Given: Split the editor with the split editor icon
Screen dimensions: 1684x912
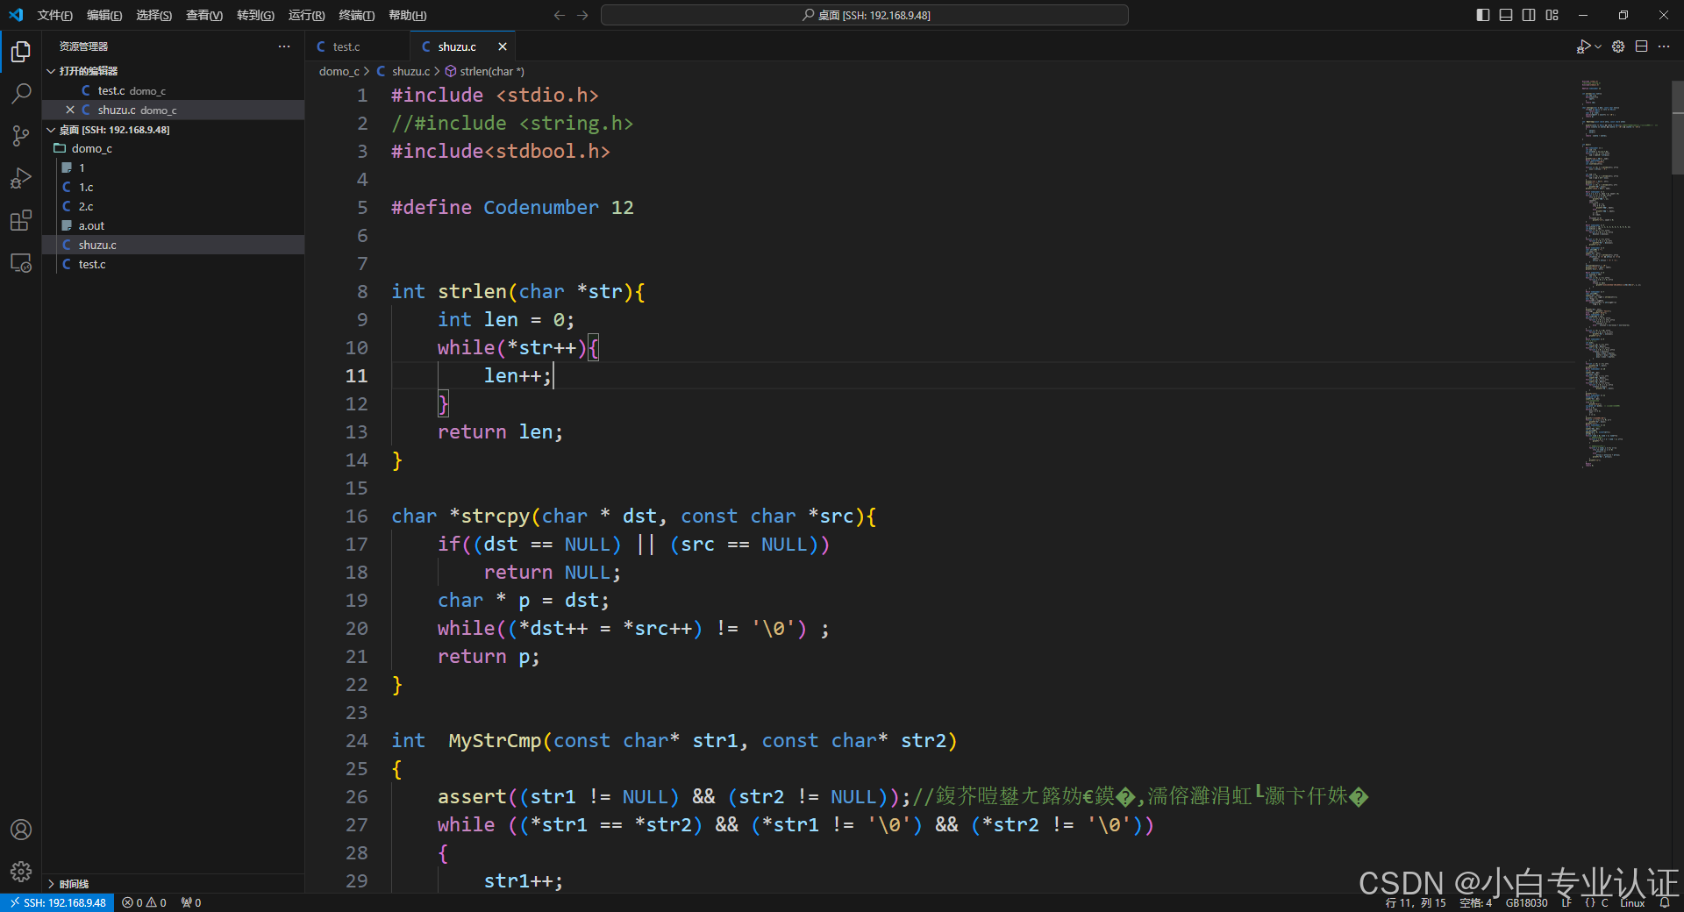Looking at the screenshot, I should click(x=1641, y=46).
